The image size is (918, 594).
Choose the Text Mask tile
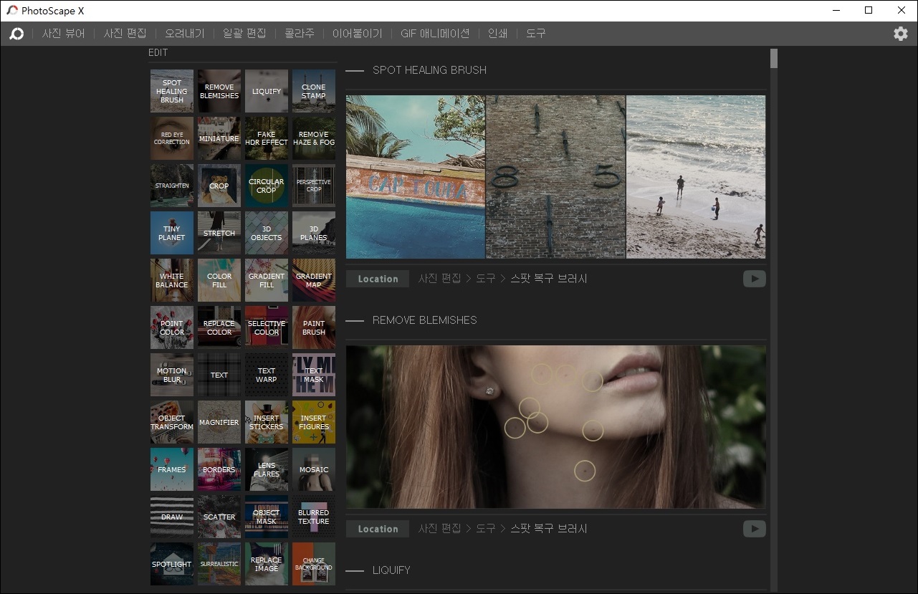(314, 375)
